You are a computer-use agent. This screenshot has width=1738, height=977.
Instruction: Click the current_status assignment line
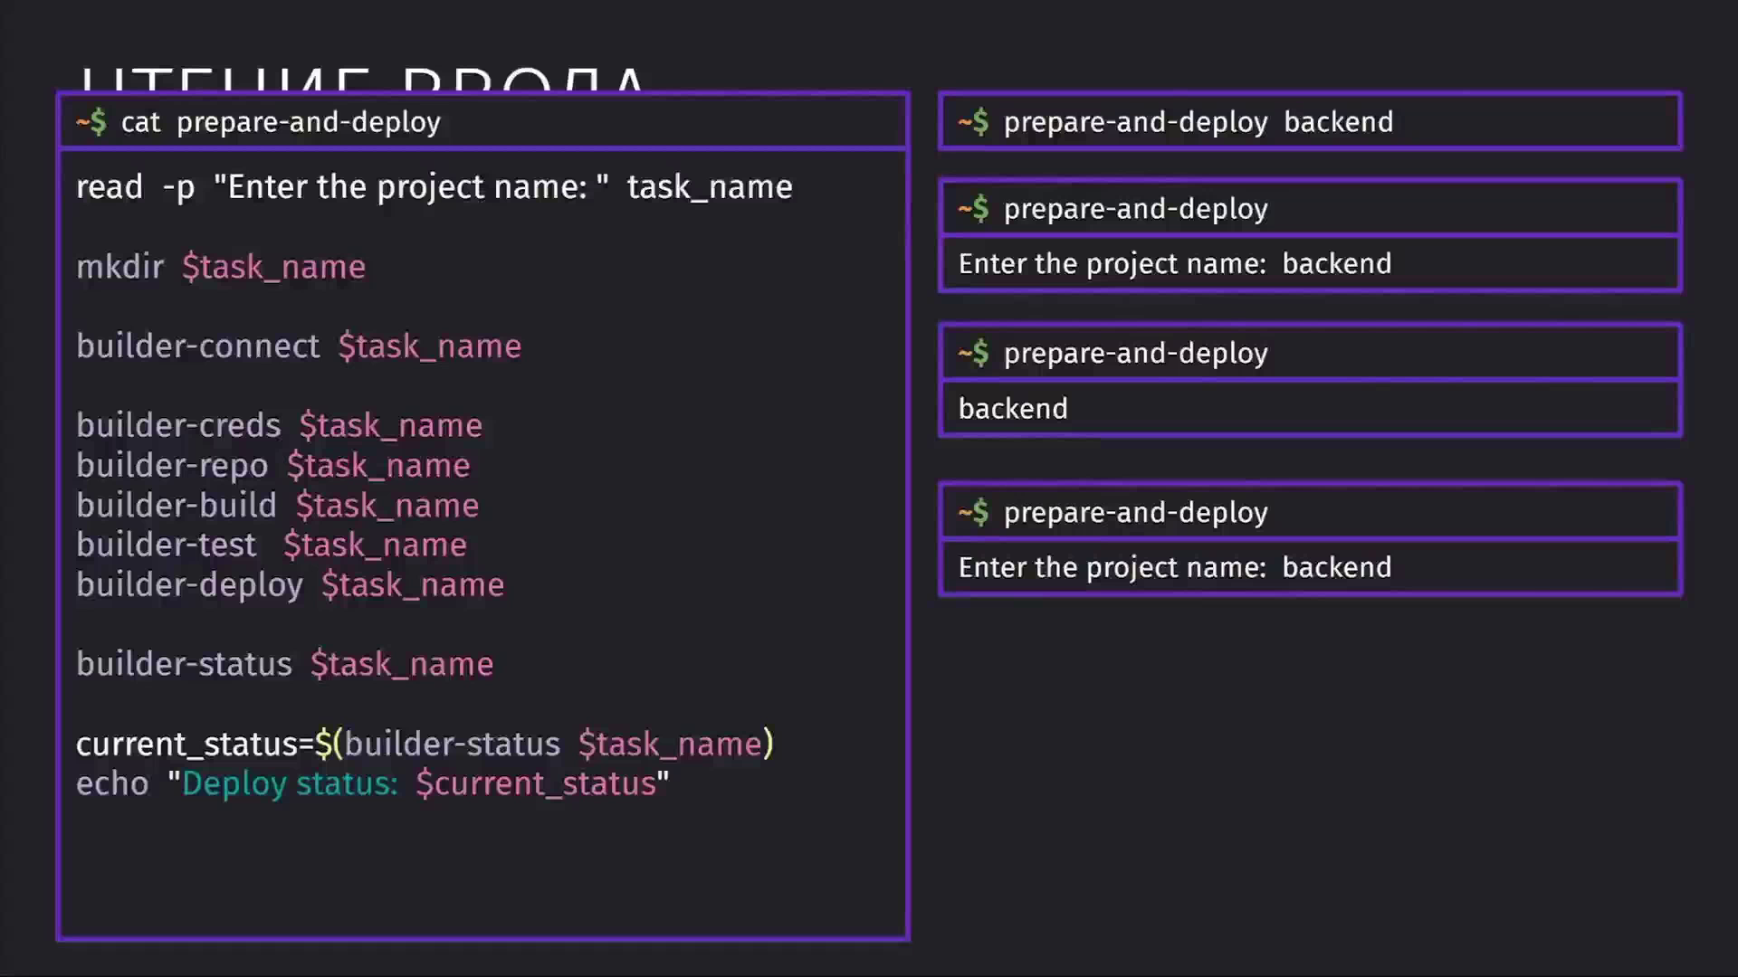click(x=425, y=744)
